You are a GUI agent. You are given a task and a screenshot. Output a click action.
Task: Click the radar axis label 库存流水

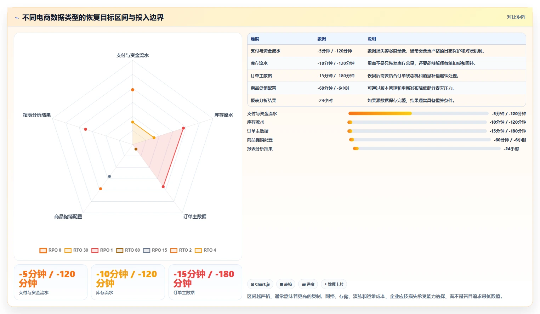pos(223,115)
